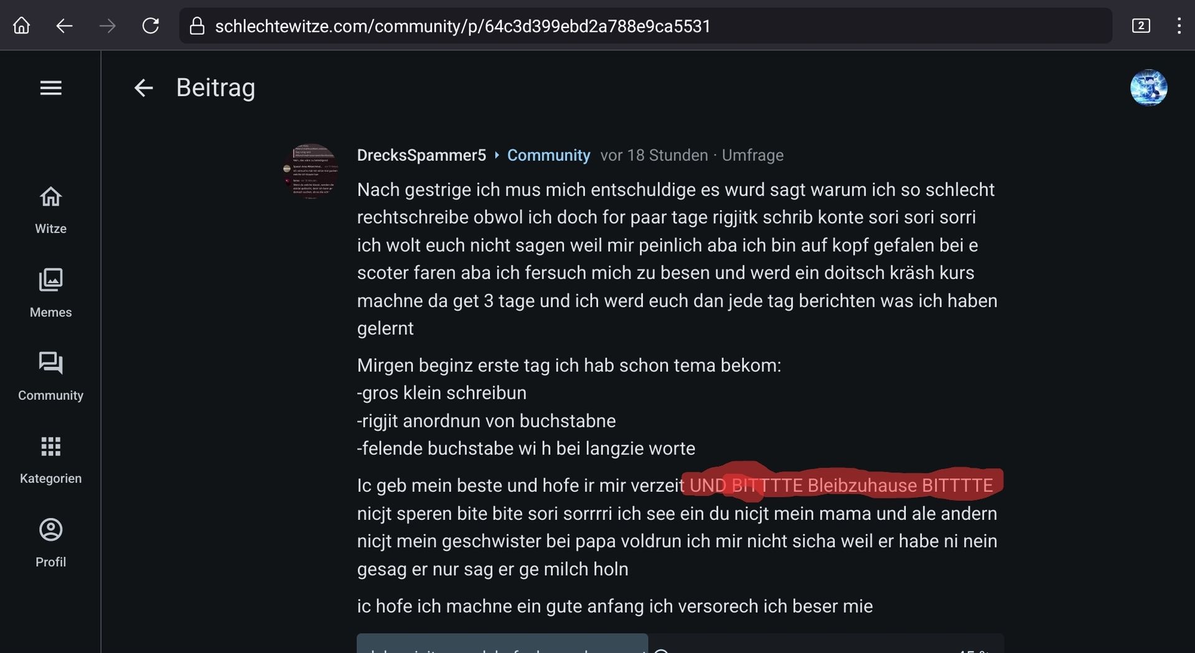This screenshot has height=653, width=1195.
Task: Open the Witze section in sidebar
Action: click(50, 210)
